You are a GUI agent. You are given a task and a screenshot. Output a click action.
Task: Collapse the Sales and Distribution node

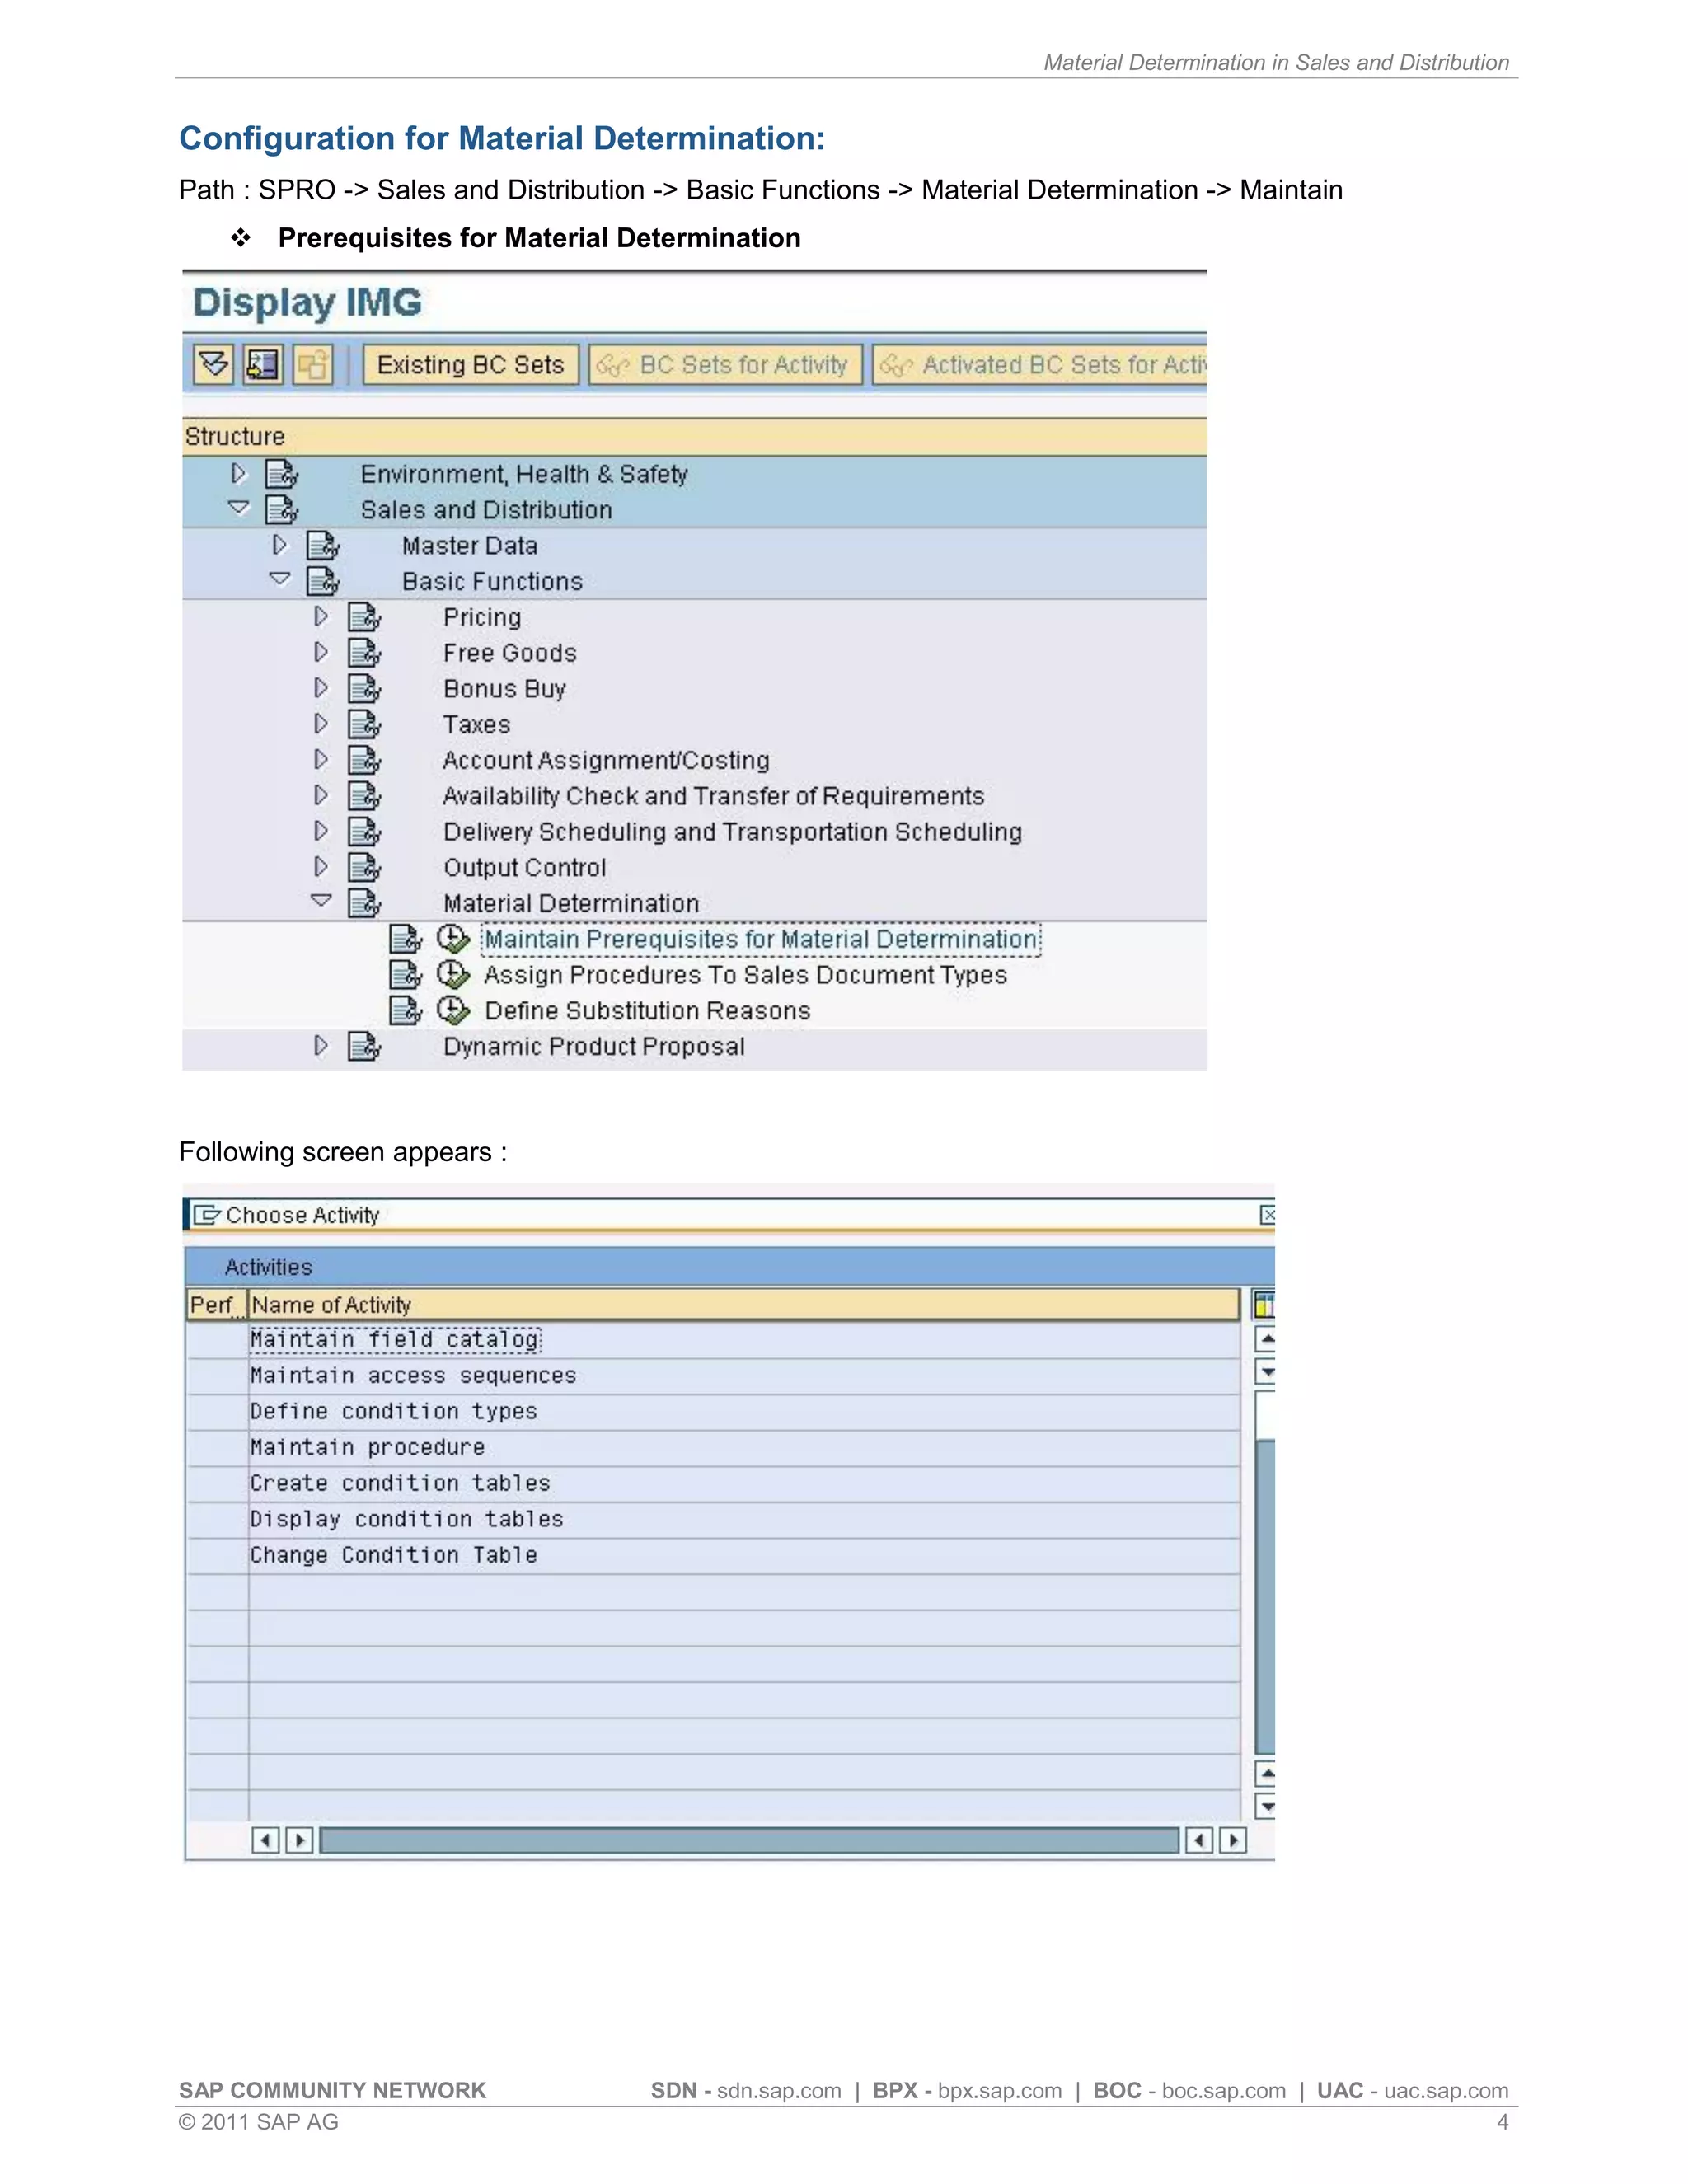pyautogui.click(x=238, y=509)
